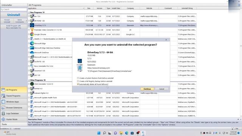Click the Freemake Video Converter icon
The width and height of the screenshot is (242, 136).
32,30
